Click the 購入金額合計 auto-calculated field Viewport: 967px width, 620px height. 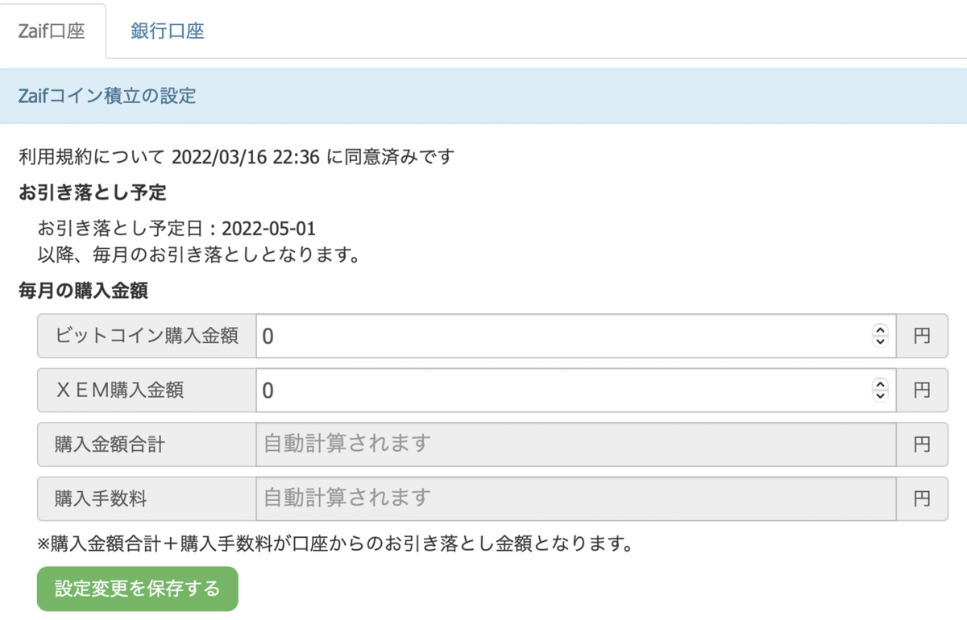[564, 444]
